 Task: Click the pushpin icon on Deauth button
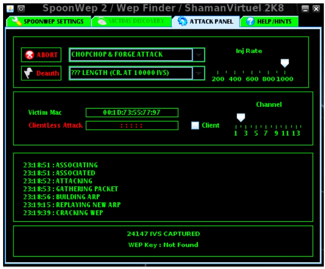coord(29,73)
